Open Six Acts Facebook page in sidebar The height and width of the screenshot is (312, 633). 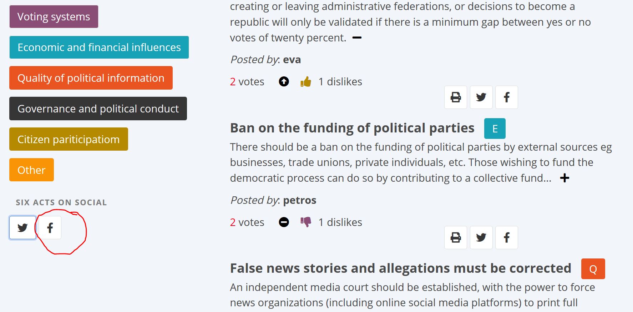pyautogui.click(x=50, y=227)
